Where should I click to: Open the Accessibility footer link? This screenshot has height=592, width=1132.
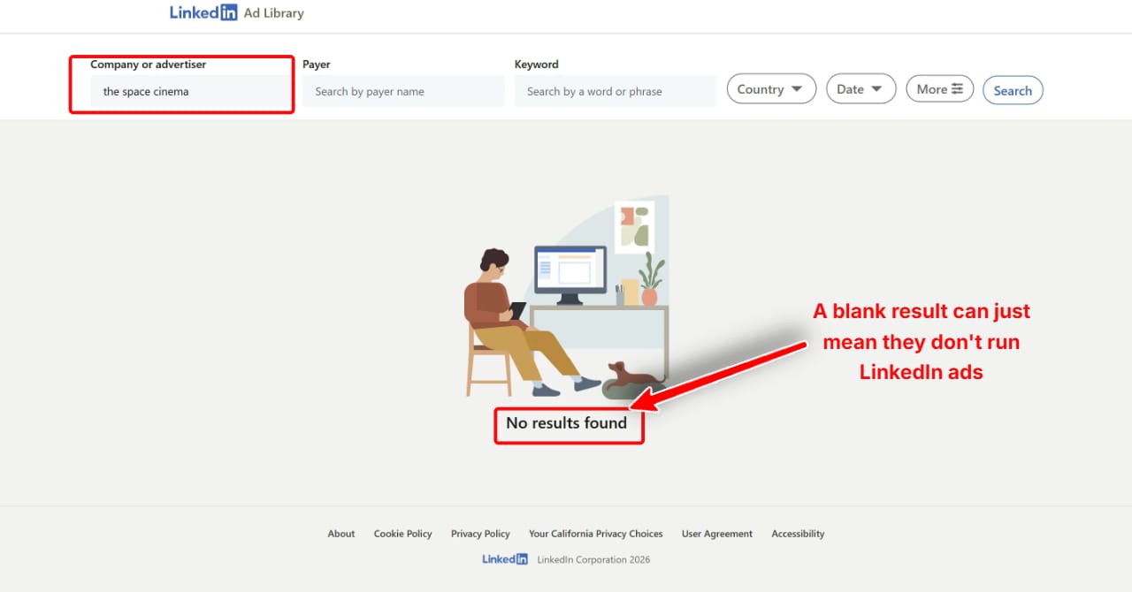coord(798,534)
